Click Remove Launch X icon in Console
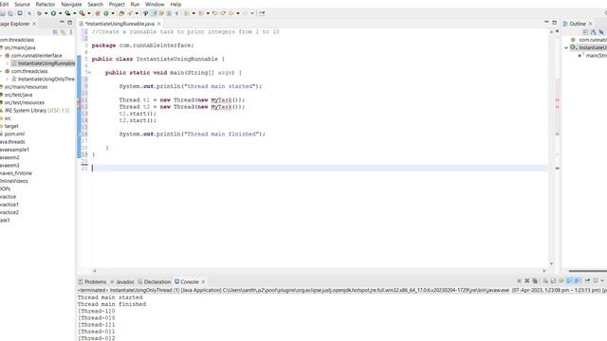Screen dimensions: 607x341 coord(527,280)
